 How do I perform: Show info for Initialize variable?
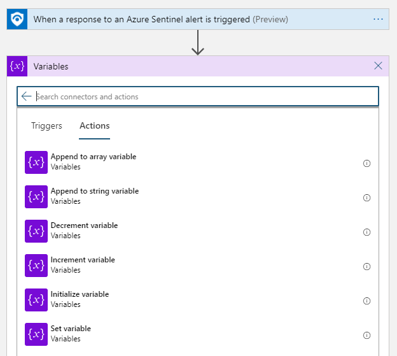[366, 301]
